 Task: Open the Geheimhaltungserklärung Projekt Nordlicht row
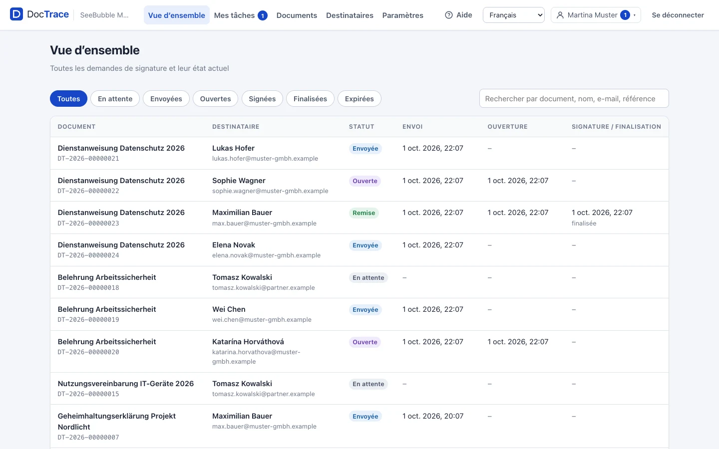pos(359,426)
